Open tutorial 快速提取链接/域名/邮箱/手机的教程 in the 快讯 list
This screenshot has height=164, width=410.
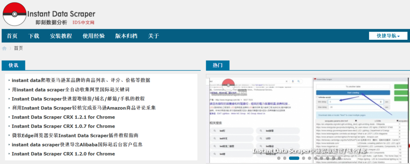tap(78, 99)
